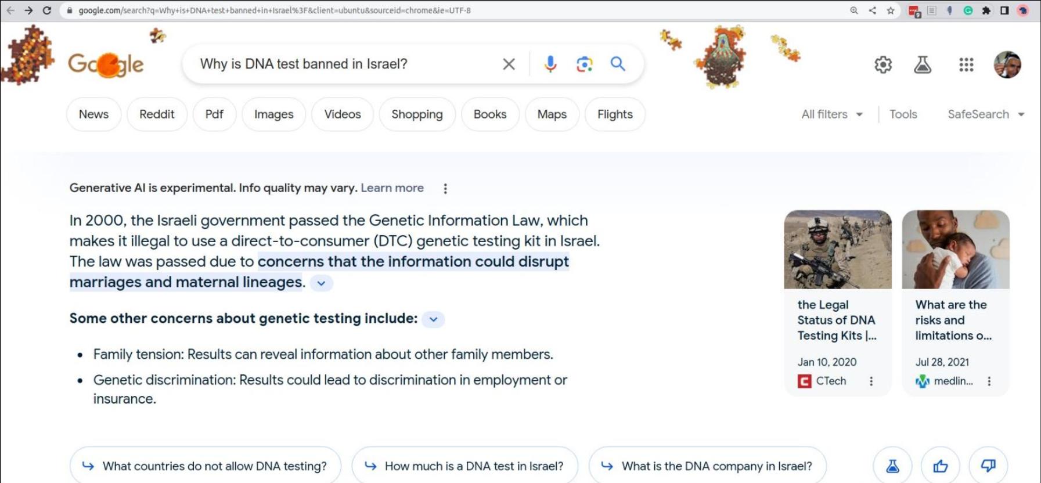Give thumbs up to AI answer

pos(940,466)
